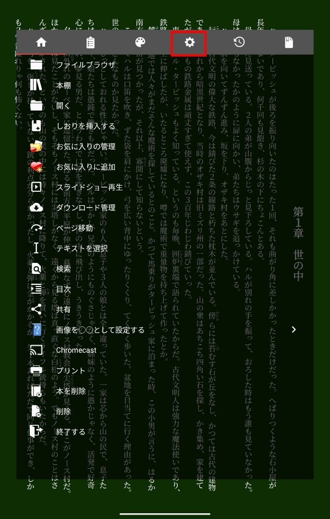Click the question mark icon for 画像を〇〇として設定する

click(x=37, y=330)
